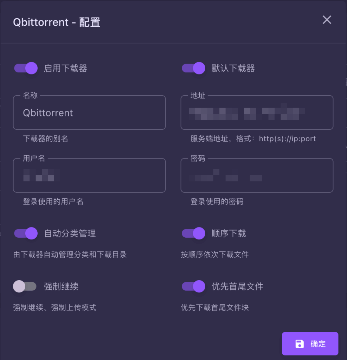This screenshot has width=347, height=360.
Task: Click the 密码 password field
Action: (x=257, y=175)
